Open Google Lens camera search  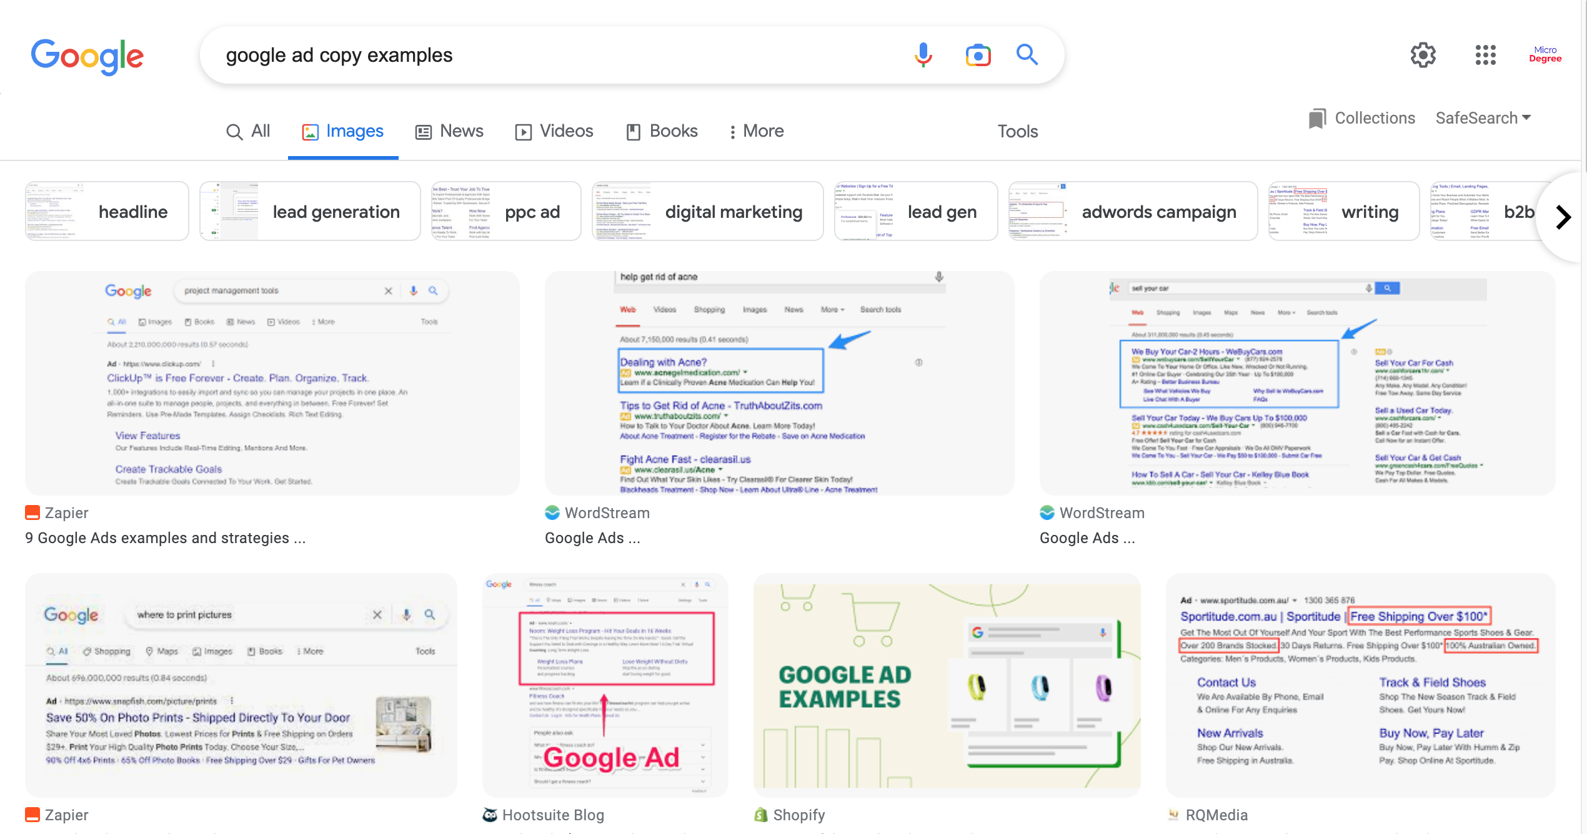point(978,55)
